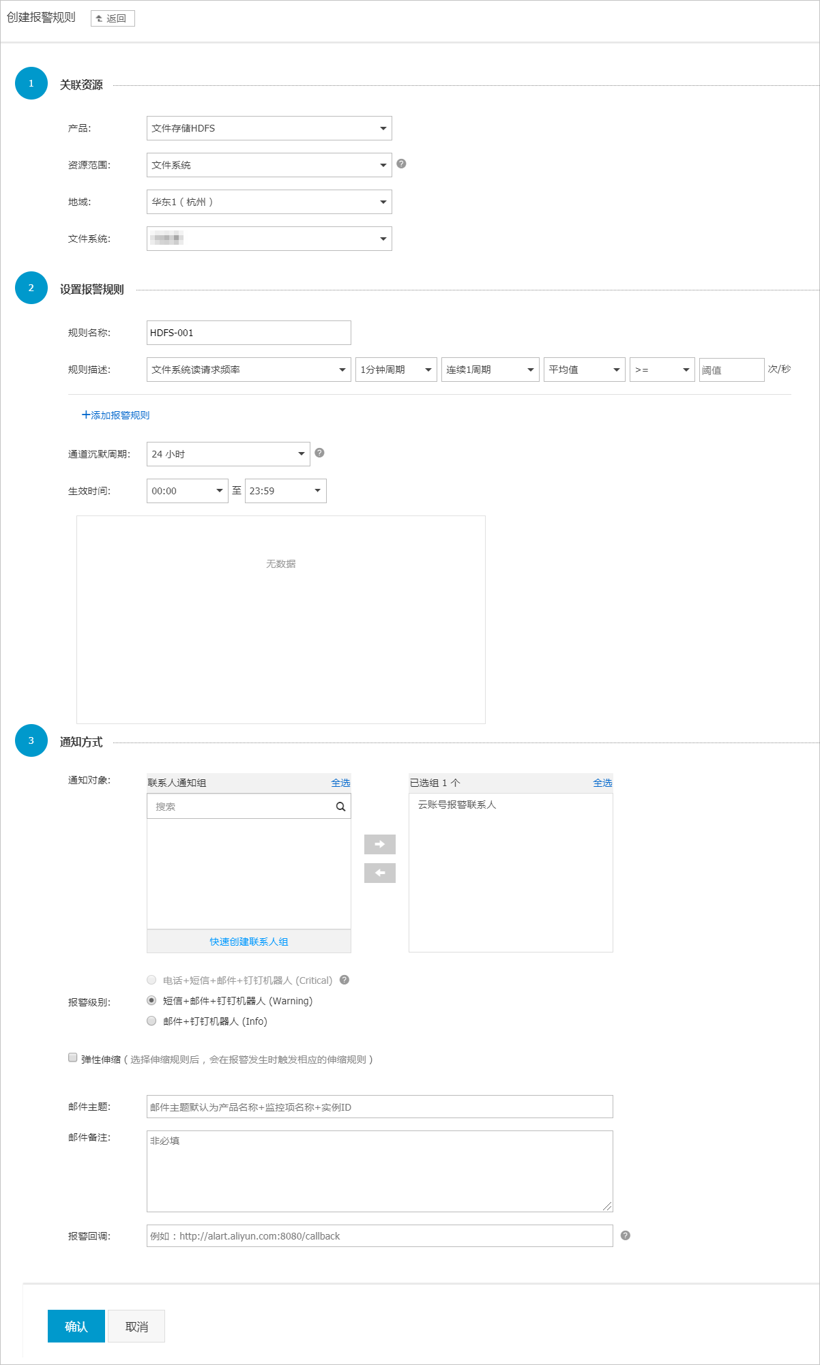Select the Info alarm level radio
This screenshot has width=820, height=1365.
click(151, 1021)
